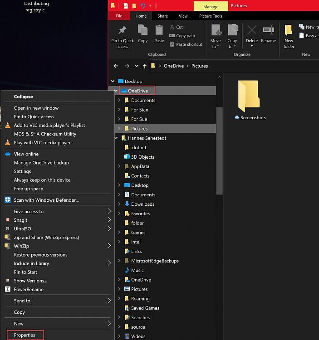
Task: Click the Paste clipboard icon
Action: [159, 30]
